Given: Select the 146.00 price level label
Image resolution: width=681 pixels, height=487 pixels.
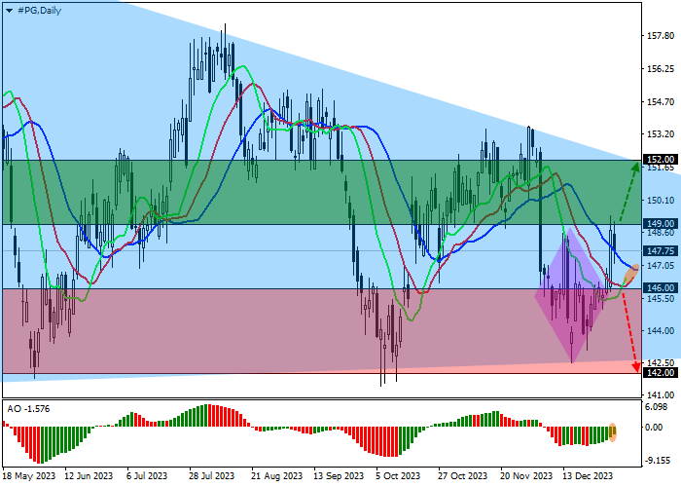Looking at the screenshot, I should coord(660,288).
